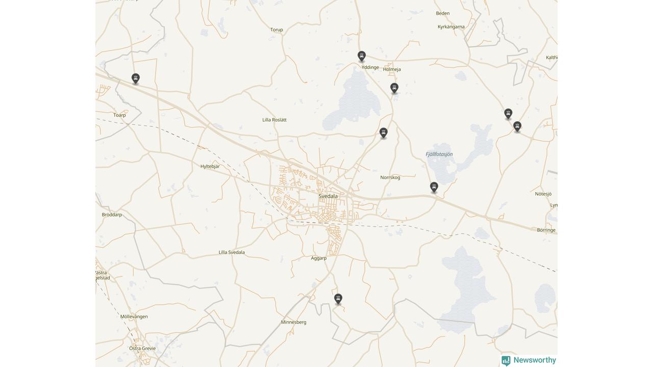Select the Lilla Svedala label
This screenshot has height=367, width=653.
click(232, 252)
